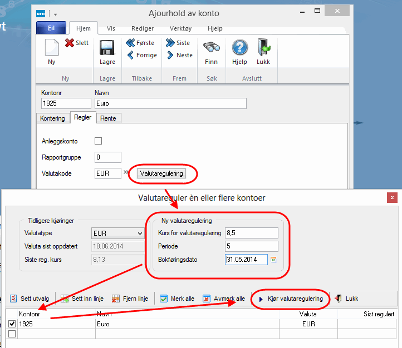Open the Fil menu
Image resolution: width=402 pixels, height=348 pixels.
[51, 28]
